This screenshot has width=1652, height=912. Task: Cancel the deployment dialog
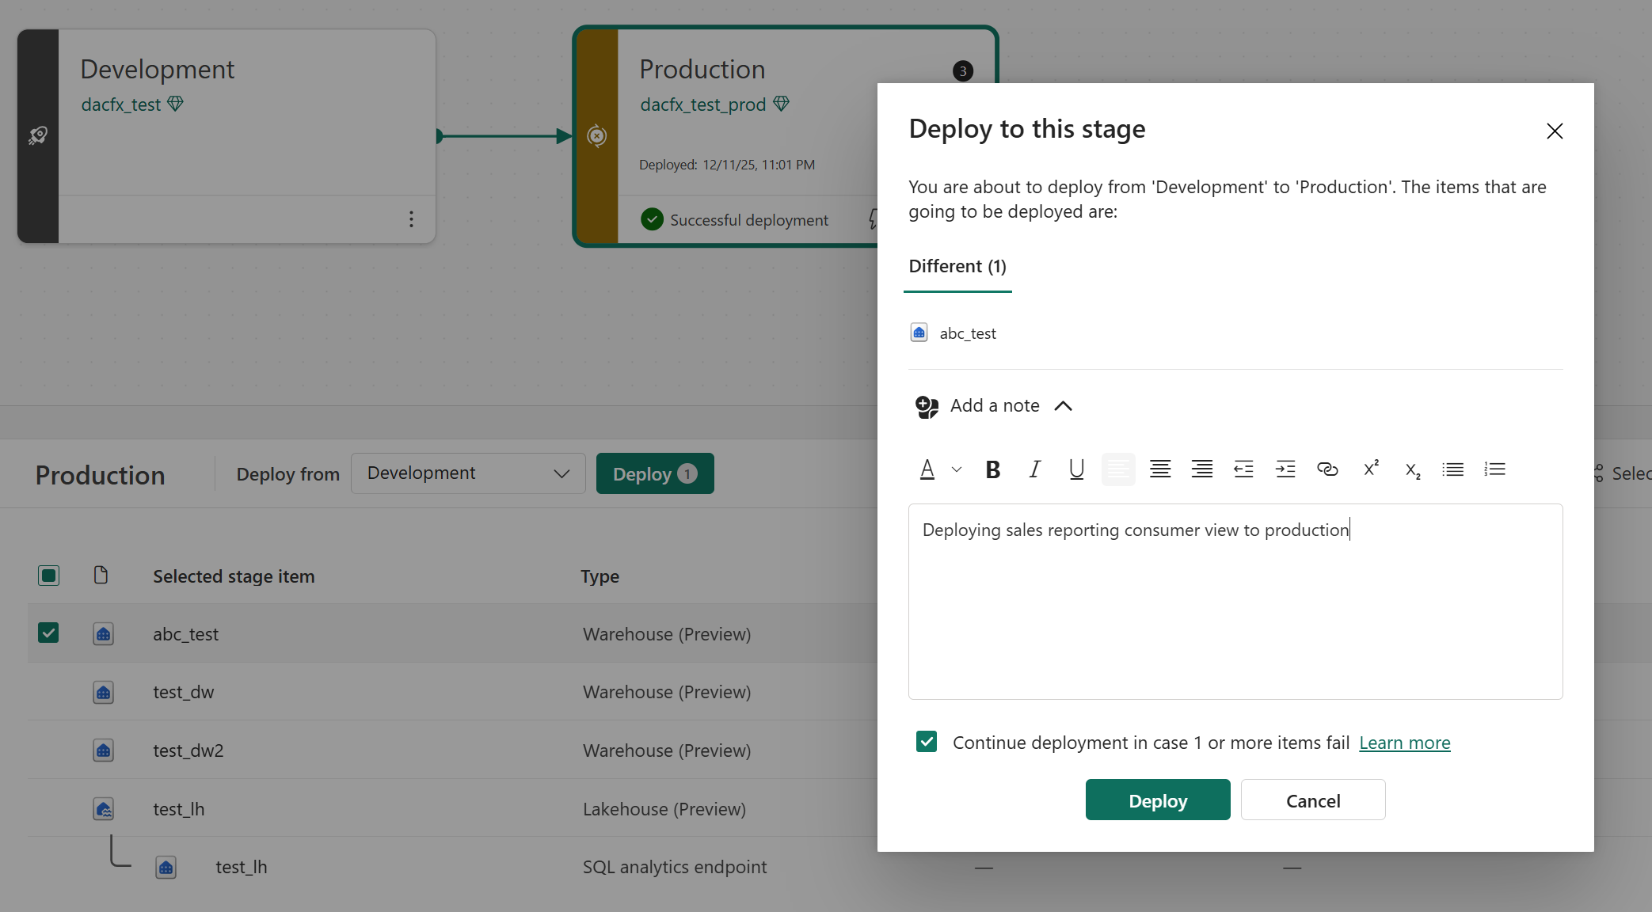[x=1313, y=800]
